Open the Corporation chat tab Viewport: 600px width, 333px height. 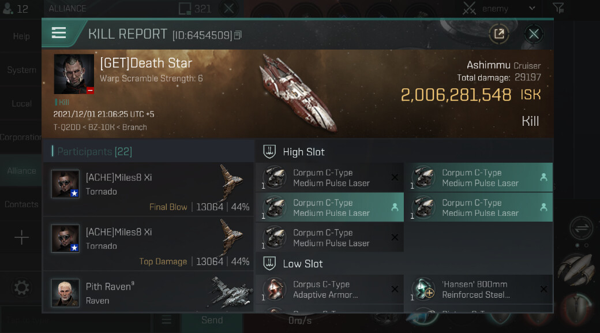(x=21, y=137)
